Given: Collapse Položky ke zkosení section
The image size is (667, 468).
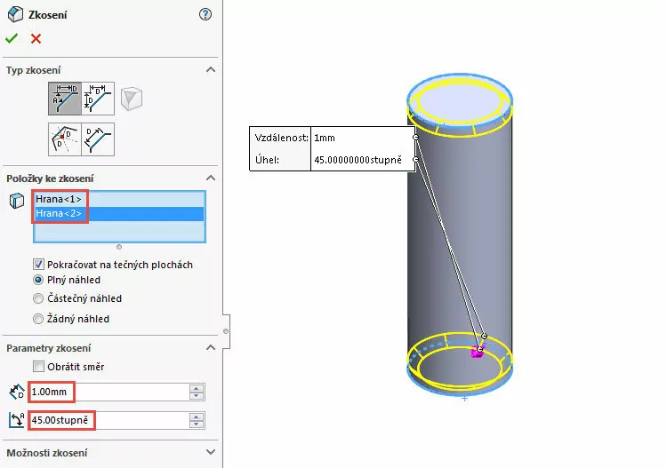Looking at the screenshot, I should [x=211, y=178].
